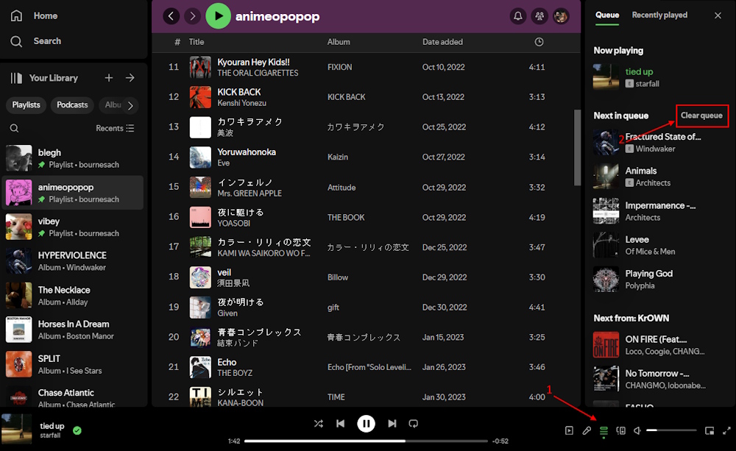Switch to Queue tab

tap(607, 15)
